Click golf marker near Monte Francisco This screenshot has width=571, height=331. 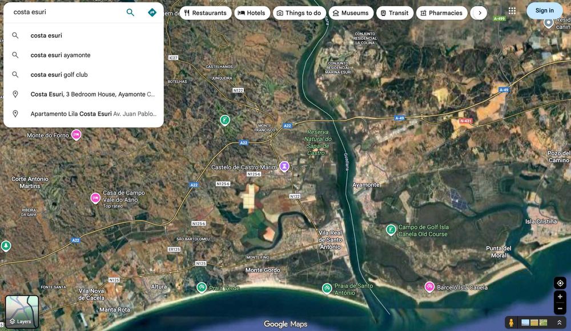(225, 120)
